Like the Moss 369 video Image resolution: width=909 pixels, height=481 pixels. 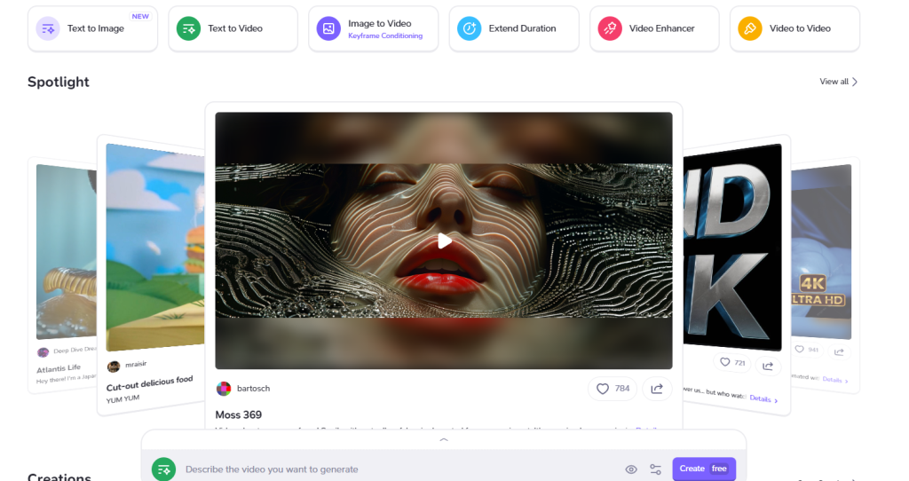click(613, 389)
